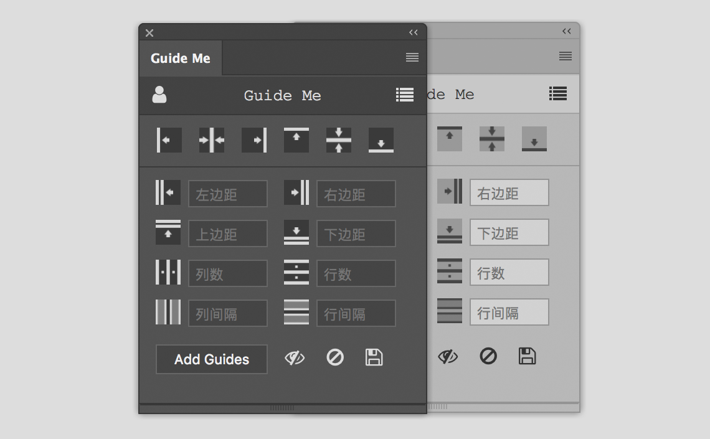Image resolution: width=710 pixels, height=439 pixels.
Task: Collapse the dark panel with double chevron
Action: [414, 32]
